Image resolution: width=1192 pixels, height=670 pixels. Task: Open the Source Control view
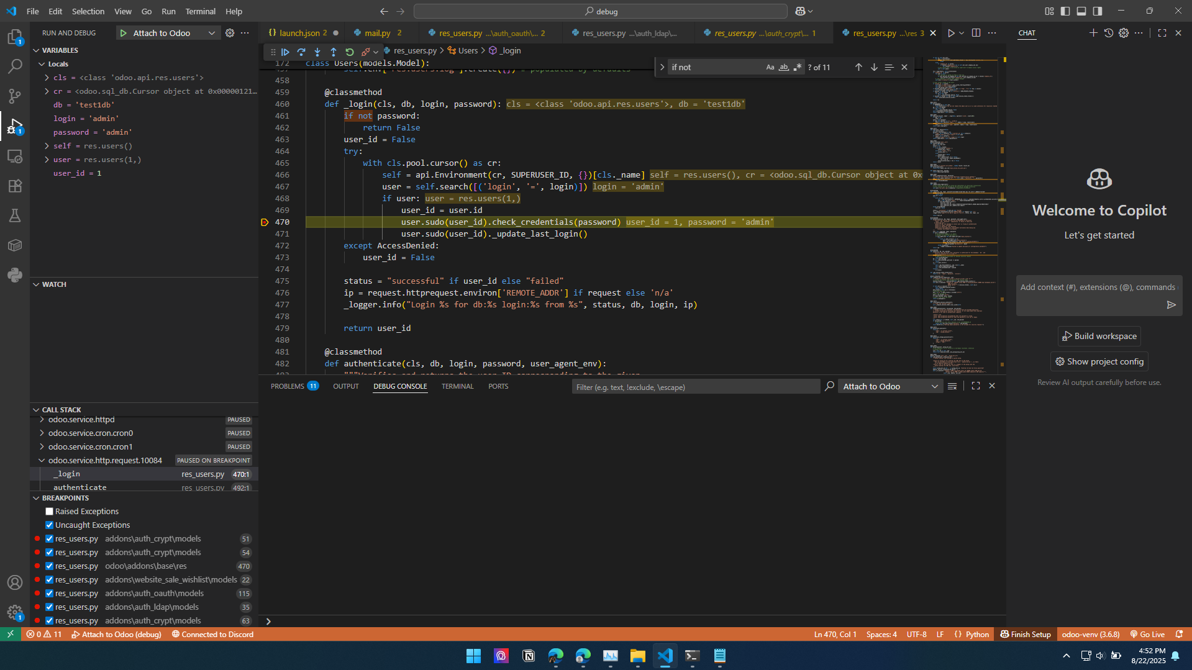[x=15, y=96]
